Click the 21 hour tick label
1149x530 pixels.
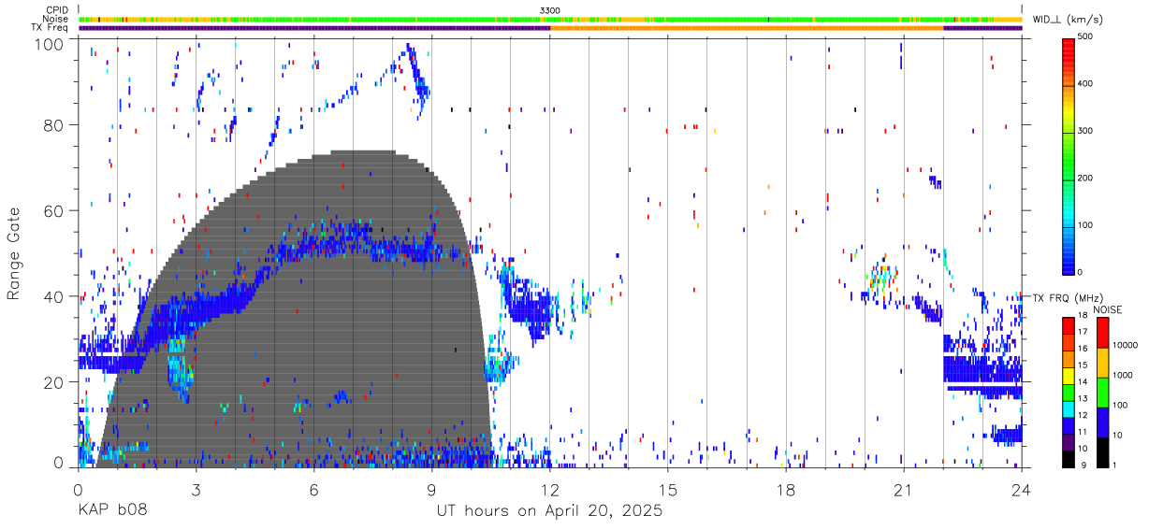click(x=904, y=489)
